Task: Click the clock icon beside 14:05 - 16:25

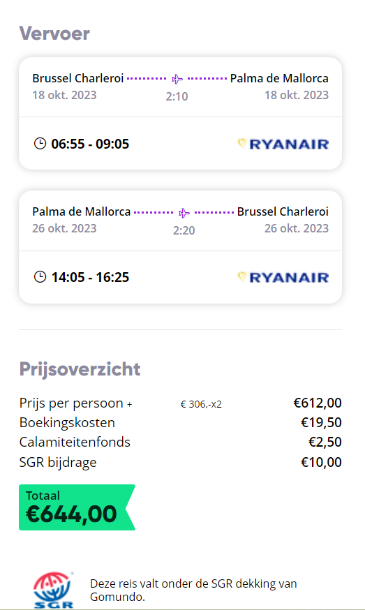Action: (x=40, y=277)
